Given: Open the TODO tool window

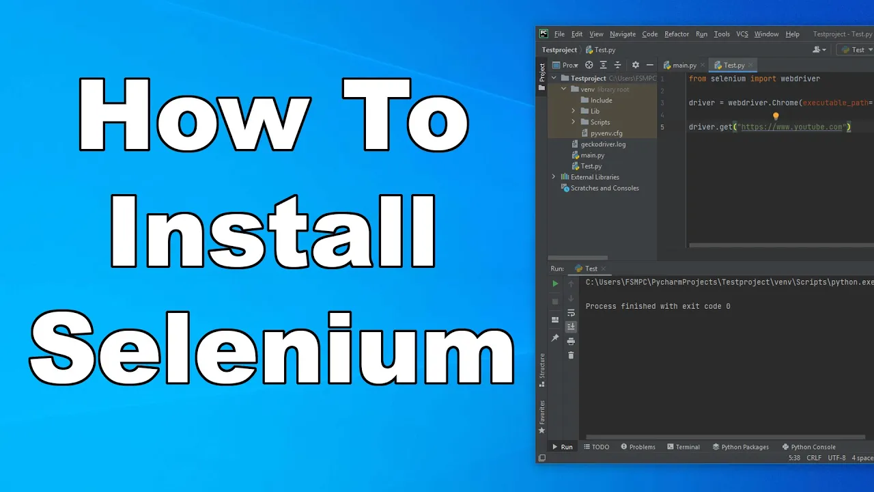Looking at the screenshot, I should pyautogui.click(x=596, y=447).
